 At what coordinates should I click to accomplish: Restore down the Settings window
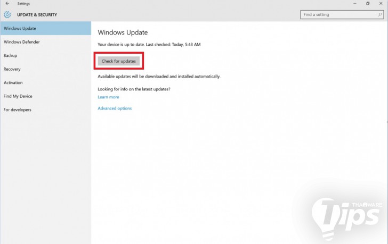pyautogui.click(x=368, y=3)
